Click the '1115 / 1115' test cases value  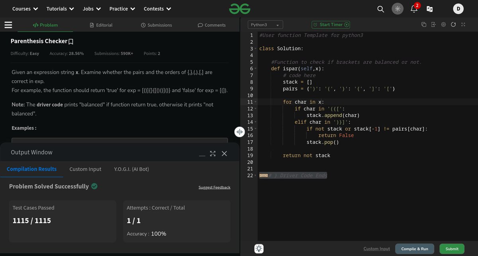pyautogui.click(x=32, y=220)
